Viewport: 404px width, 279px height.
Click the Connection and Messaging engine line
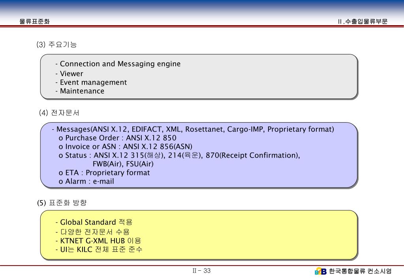118,64
